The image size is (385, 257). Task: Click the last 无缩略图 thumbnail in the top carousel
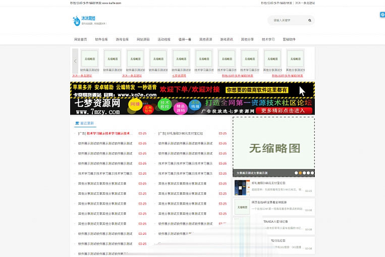295,59
